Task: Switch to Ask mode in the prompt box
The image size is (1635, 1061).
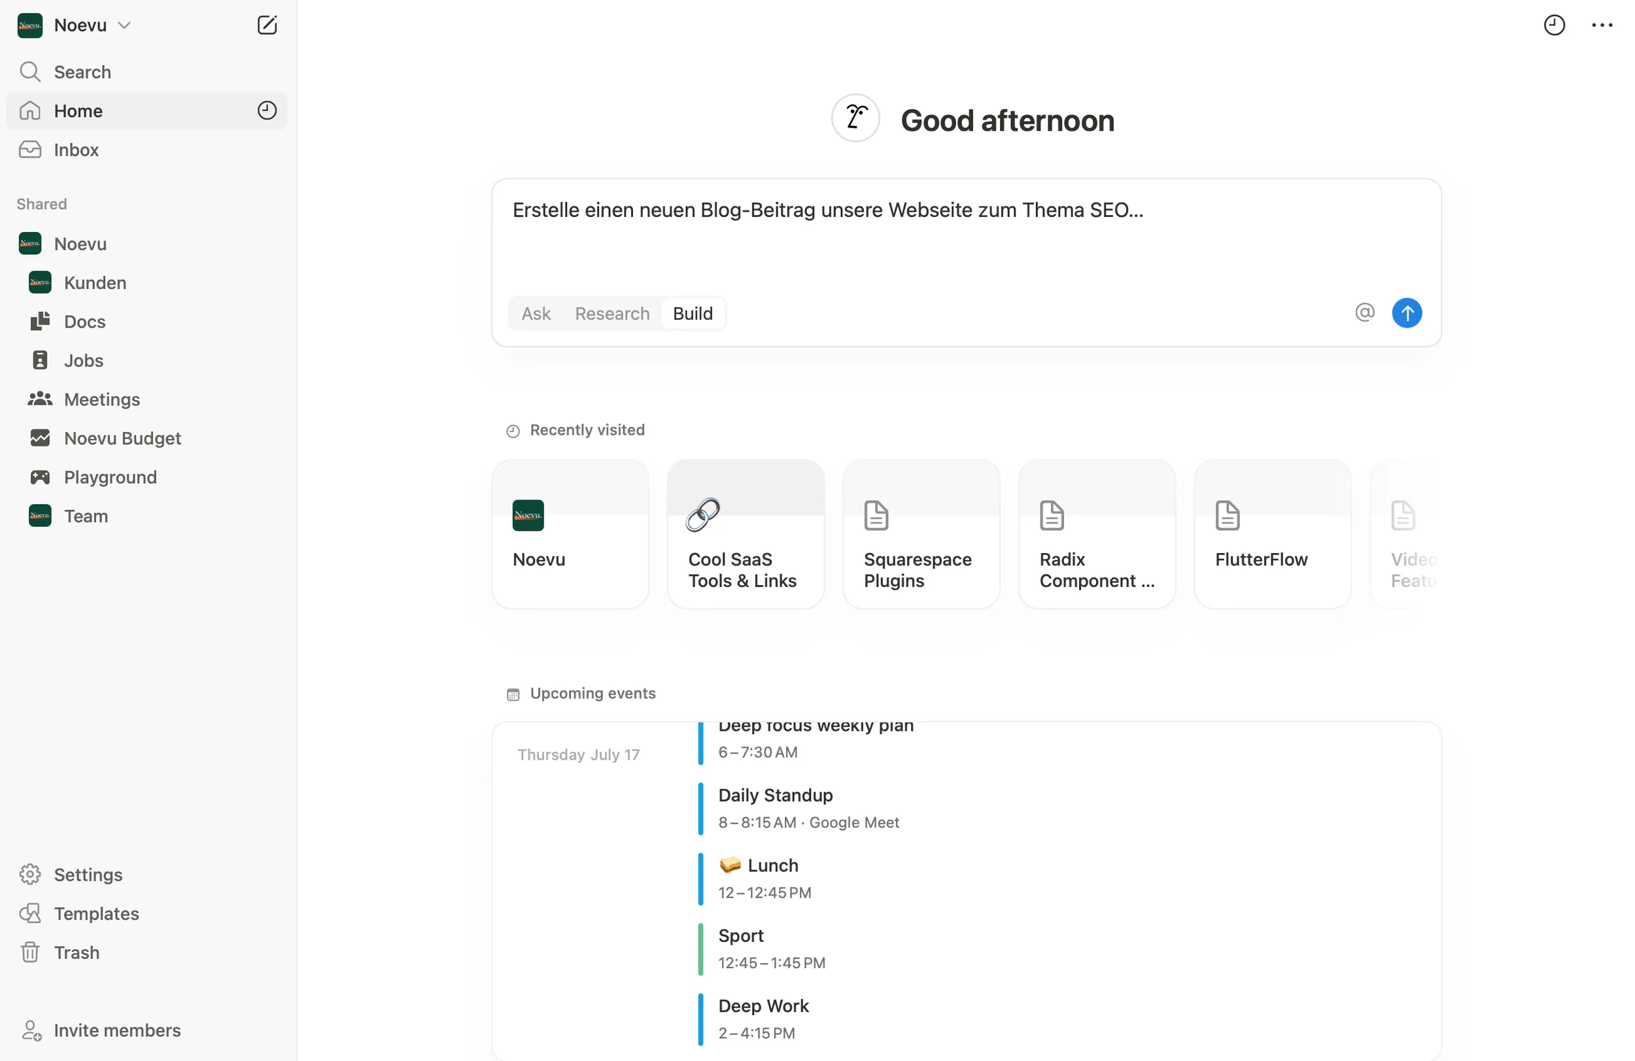Action: 536,313
